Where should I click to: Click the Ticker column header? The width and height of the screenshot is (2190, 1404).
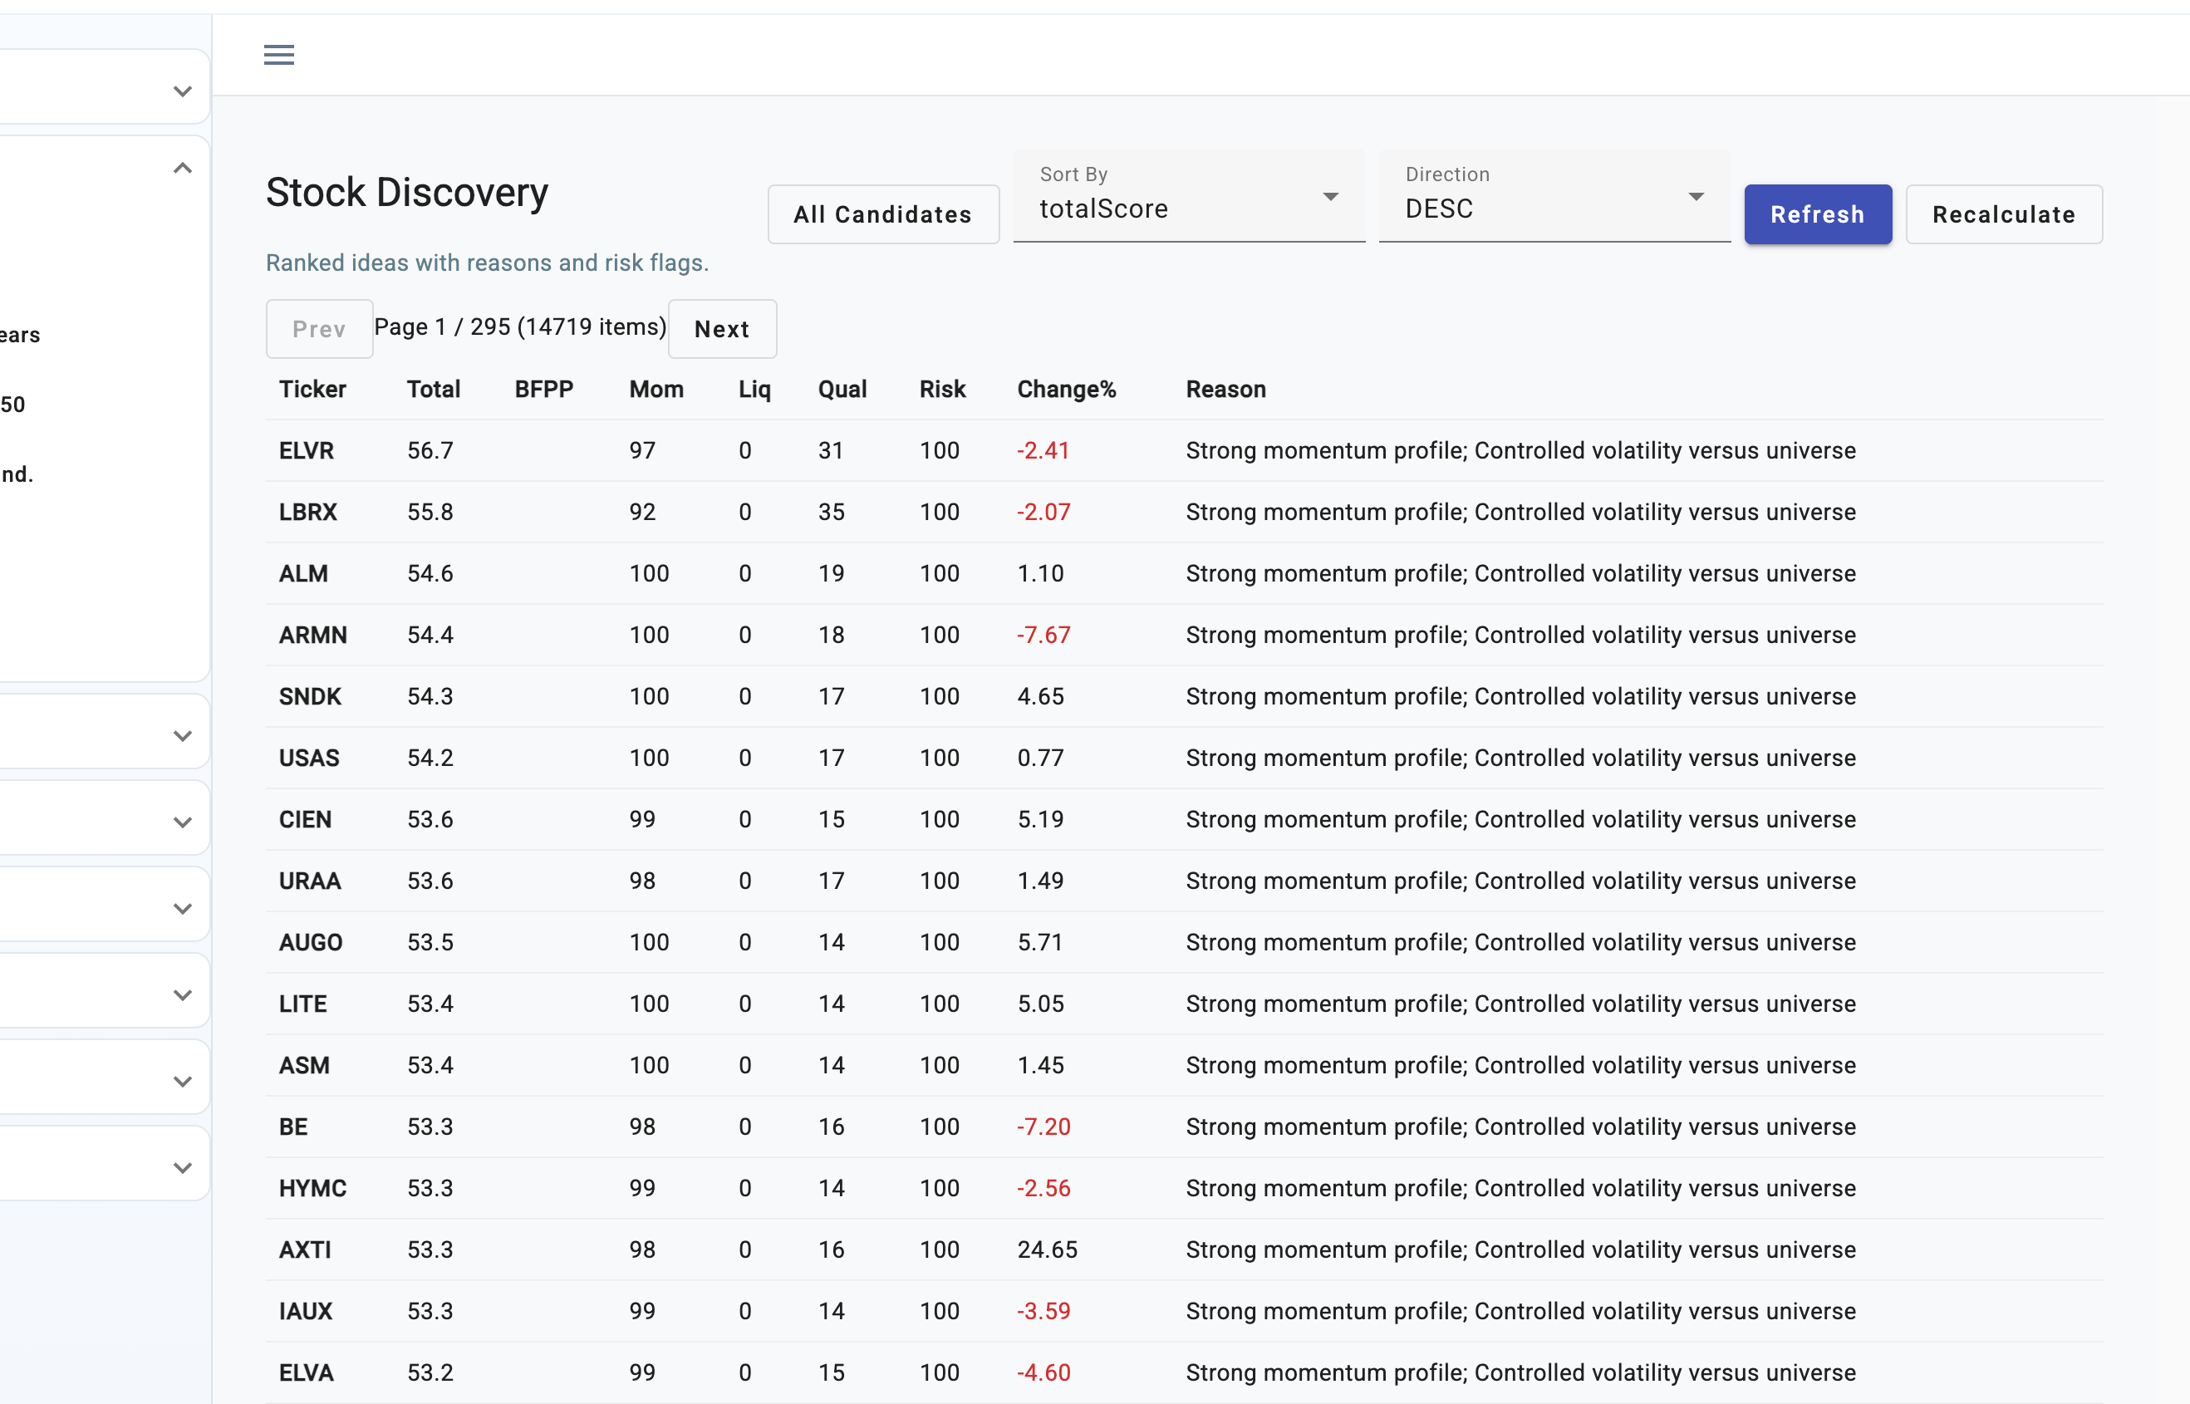tap(312, 390)
